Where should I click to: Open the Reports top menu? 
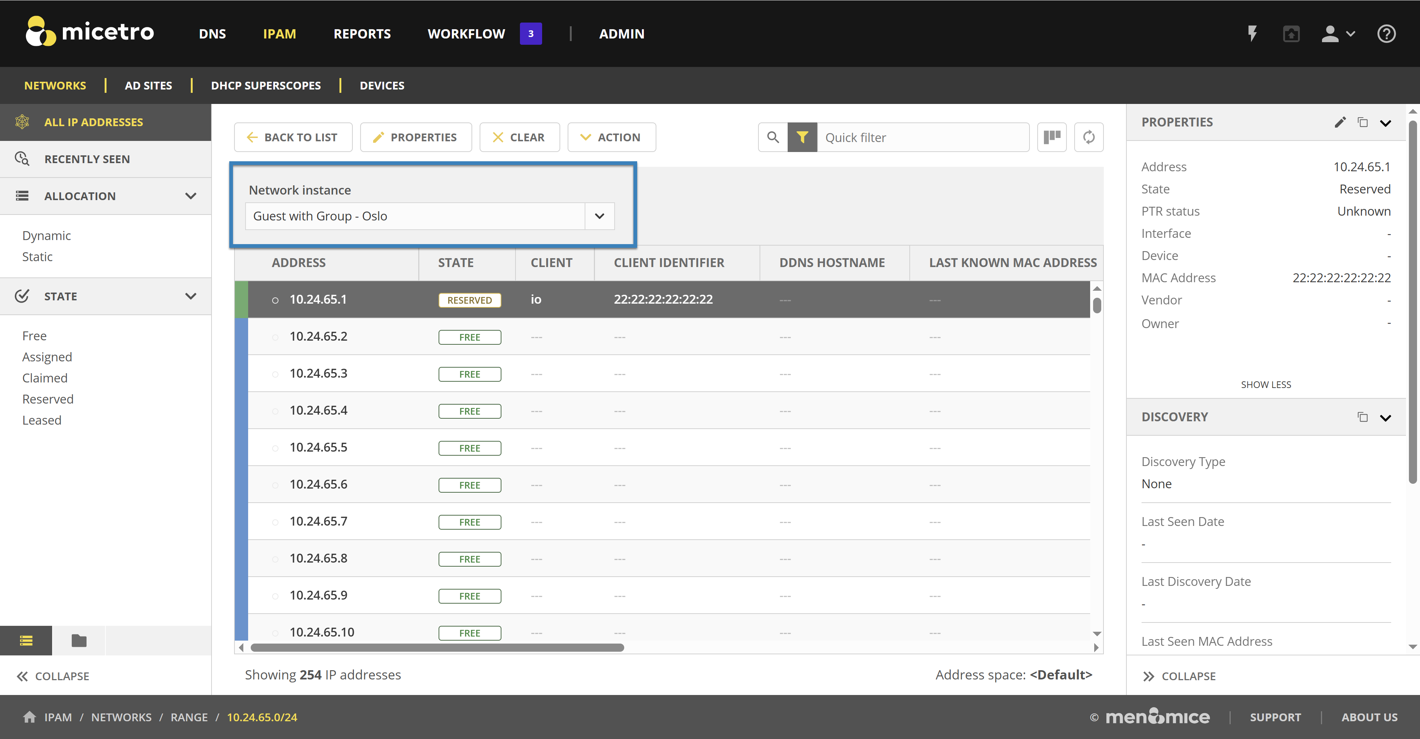[362, 34]
